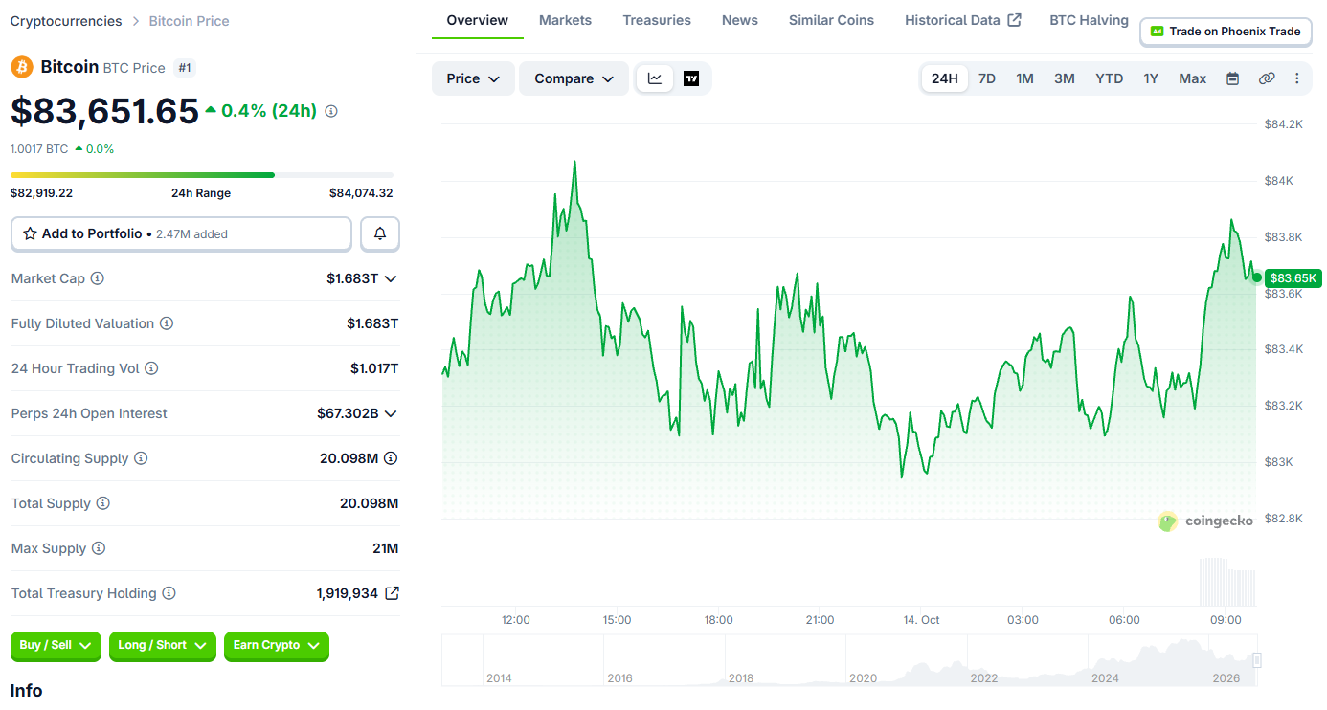Click info icon next to Circulating Supply label

[x=141, y=458]
